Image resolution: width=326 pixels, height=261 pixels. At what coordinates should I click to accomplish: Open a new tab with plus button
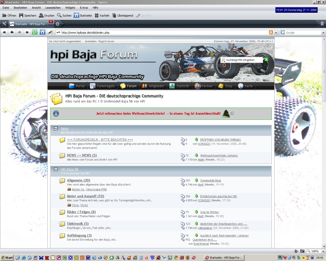pos(58,24)
